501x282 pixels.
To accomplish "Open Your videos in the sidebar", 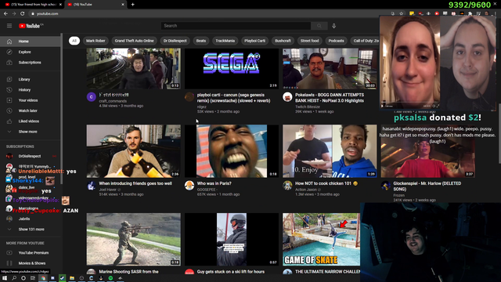I will 31,100.
